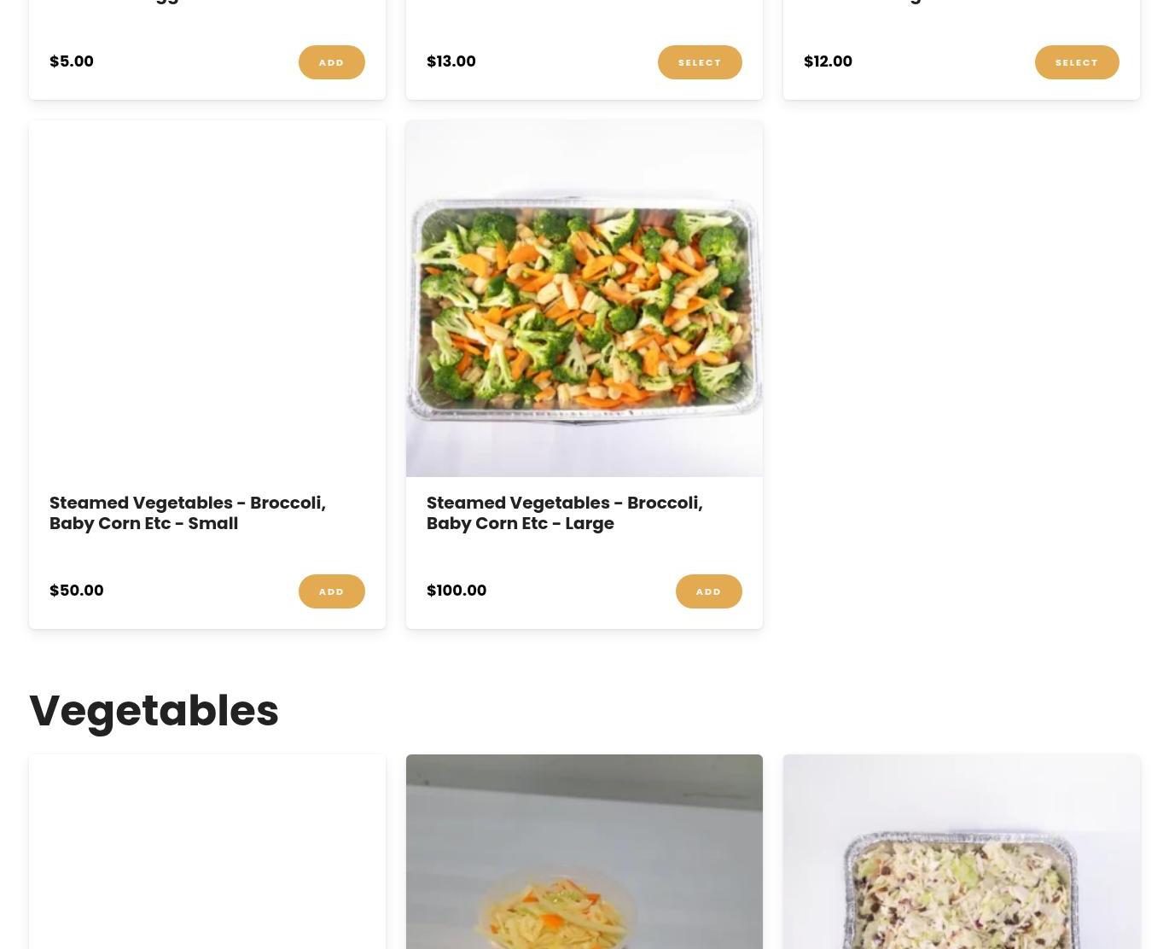The image size is (1169, 949).
Task: Click the $50.00 price label
Action: tap(77, 591)
